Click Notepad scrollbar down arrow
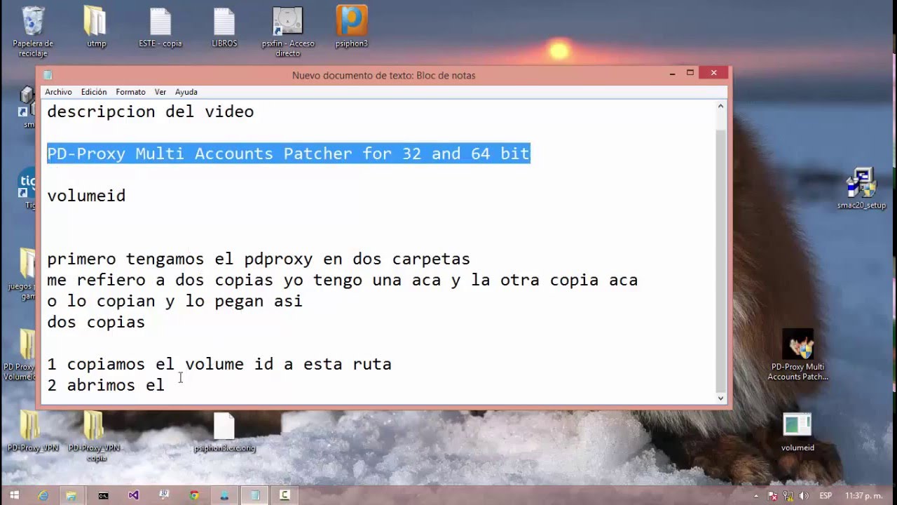 click(x=720, y=398)
